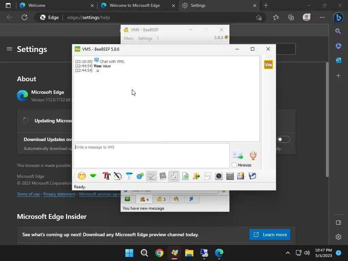Check the Minimize checkbox
Image resolution: width=348 pixels, height=261 pixels.
pos(234,165)
